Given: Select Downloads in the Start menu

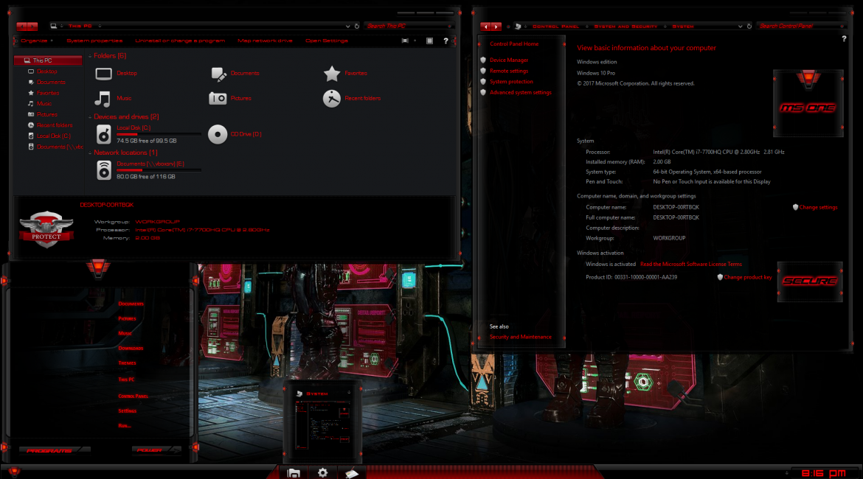Looking at the screenshot, I should (131, 348).
